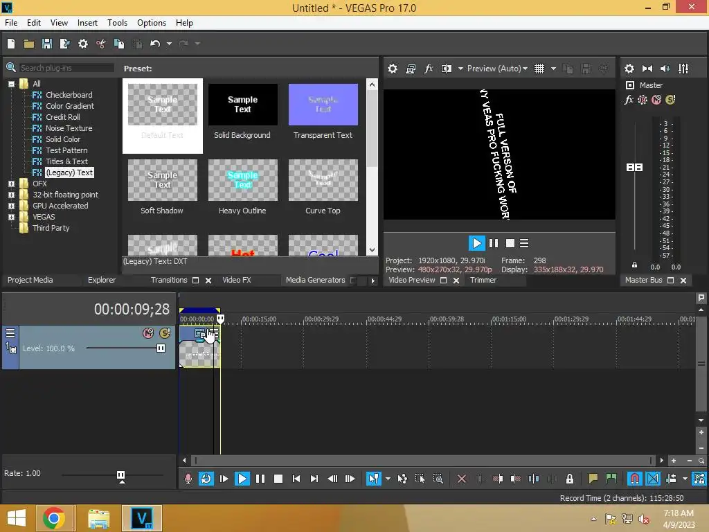Image resolution: width=709 pixels, height=532 pixels.
Task: Open the Options menu
Action: [152, 23]
